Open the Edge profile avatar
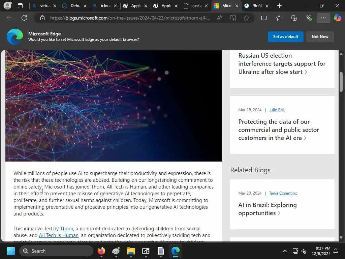 pyautogui.click(x=7, y=6)
